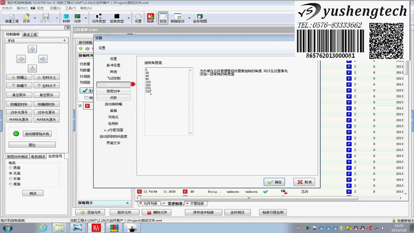This screenshot has height=233, width=414.
Task: Open the Windows Start button
Action: click(7, 228)
